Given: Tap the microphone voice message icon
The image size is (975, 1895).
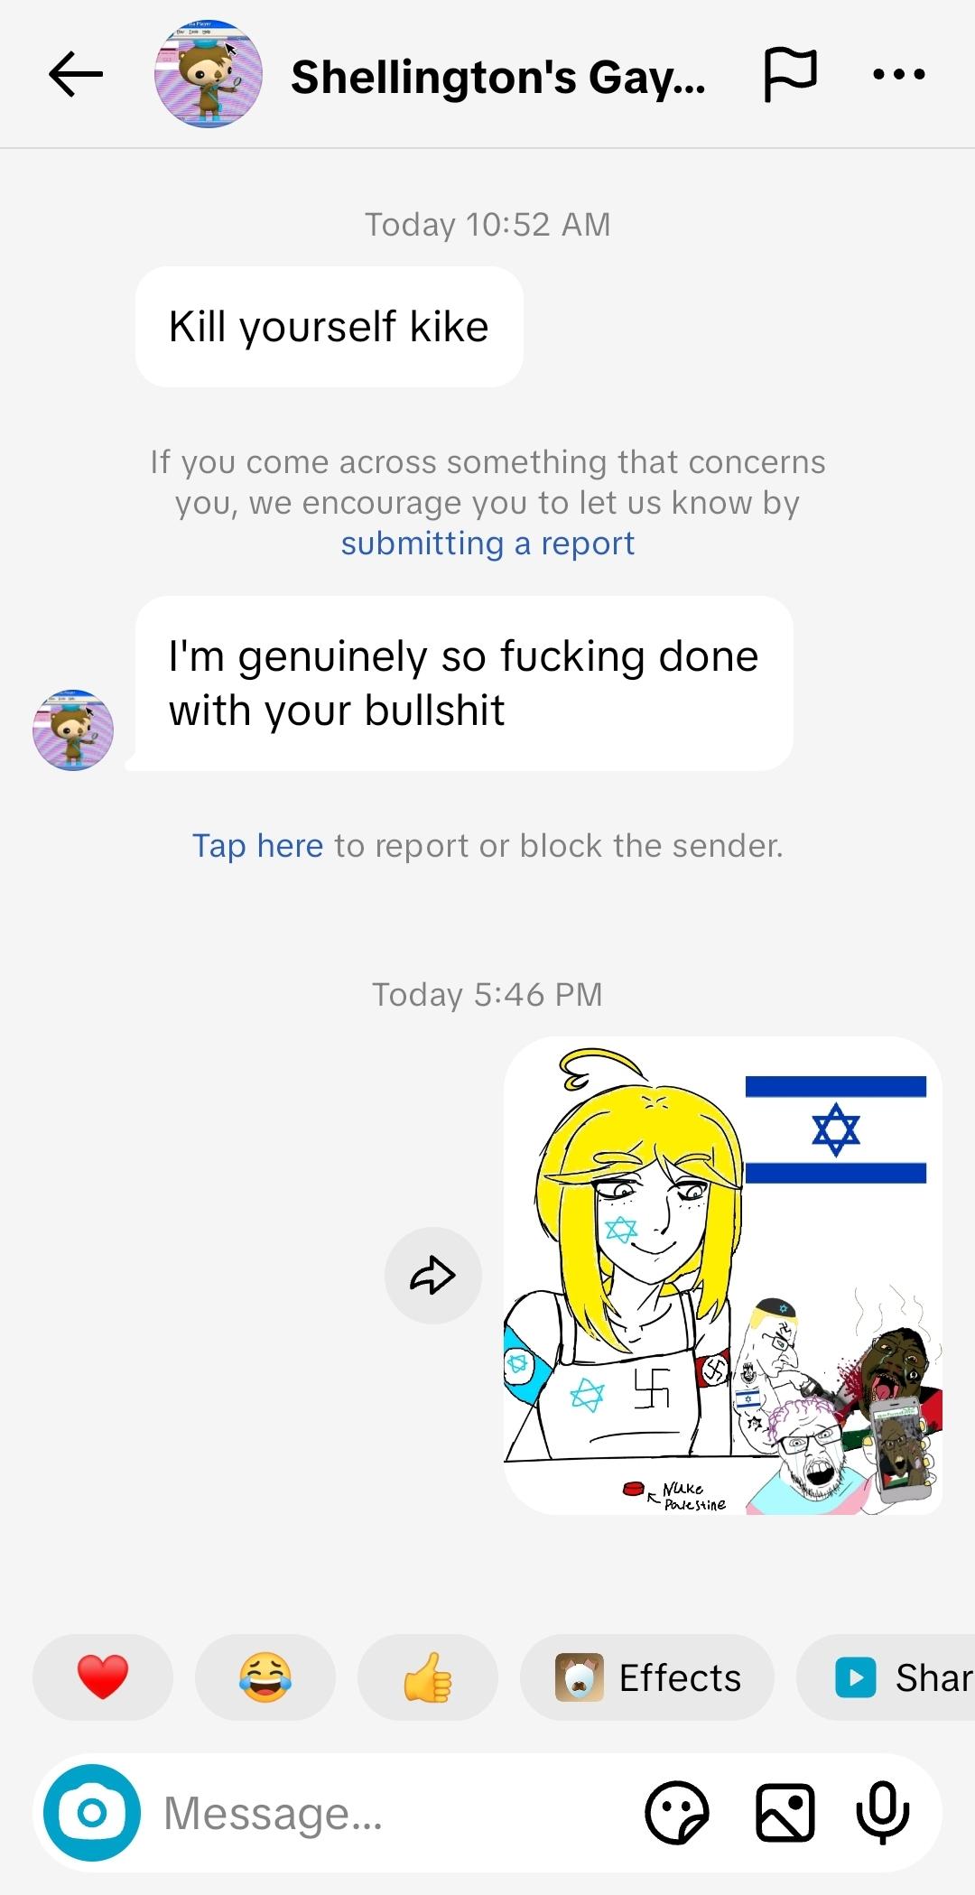Looking at the screenshot, I should [882, 1813].
